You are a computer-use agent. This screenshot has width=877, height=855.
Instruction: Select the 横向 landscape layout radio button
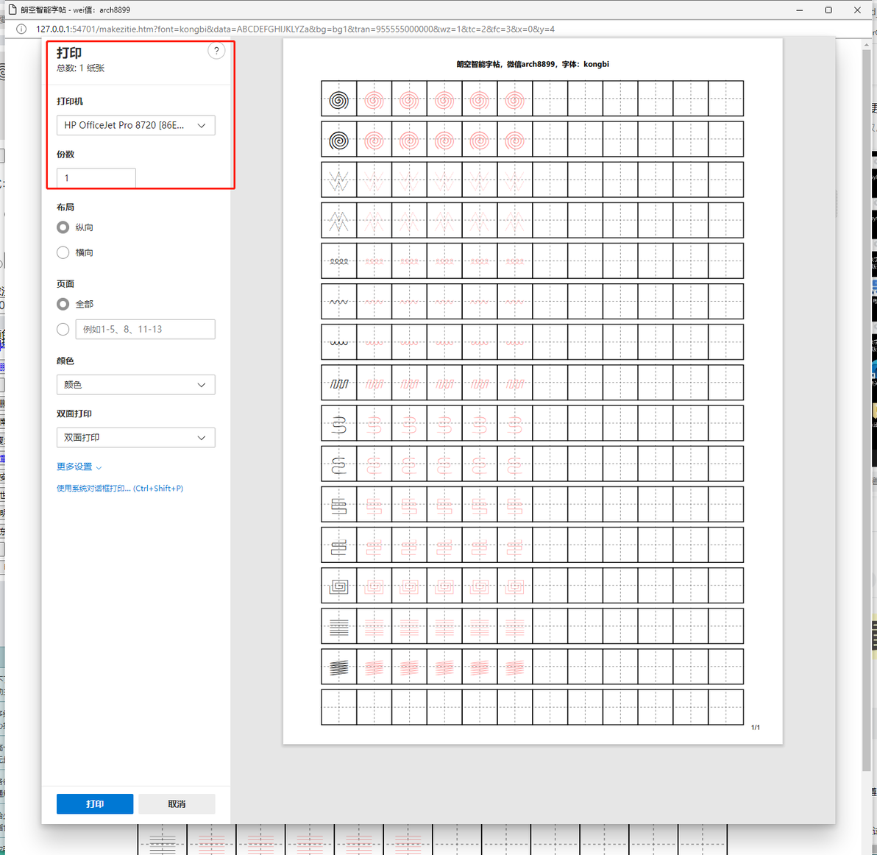[x=63, y=253]
